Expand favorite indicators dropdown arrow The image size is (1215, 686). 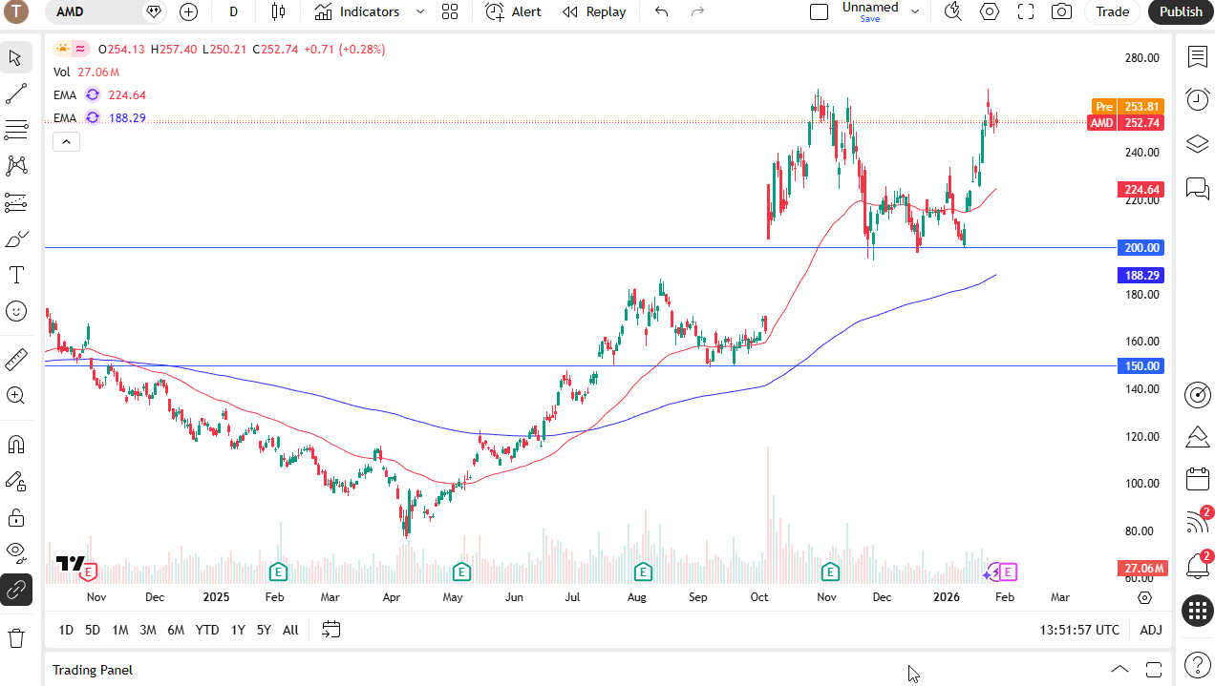(420, 11)
